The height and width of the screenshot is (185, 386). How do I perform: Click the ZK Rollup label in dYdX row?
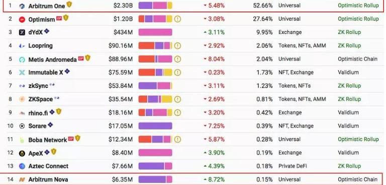[x=349, y=32]
